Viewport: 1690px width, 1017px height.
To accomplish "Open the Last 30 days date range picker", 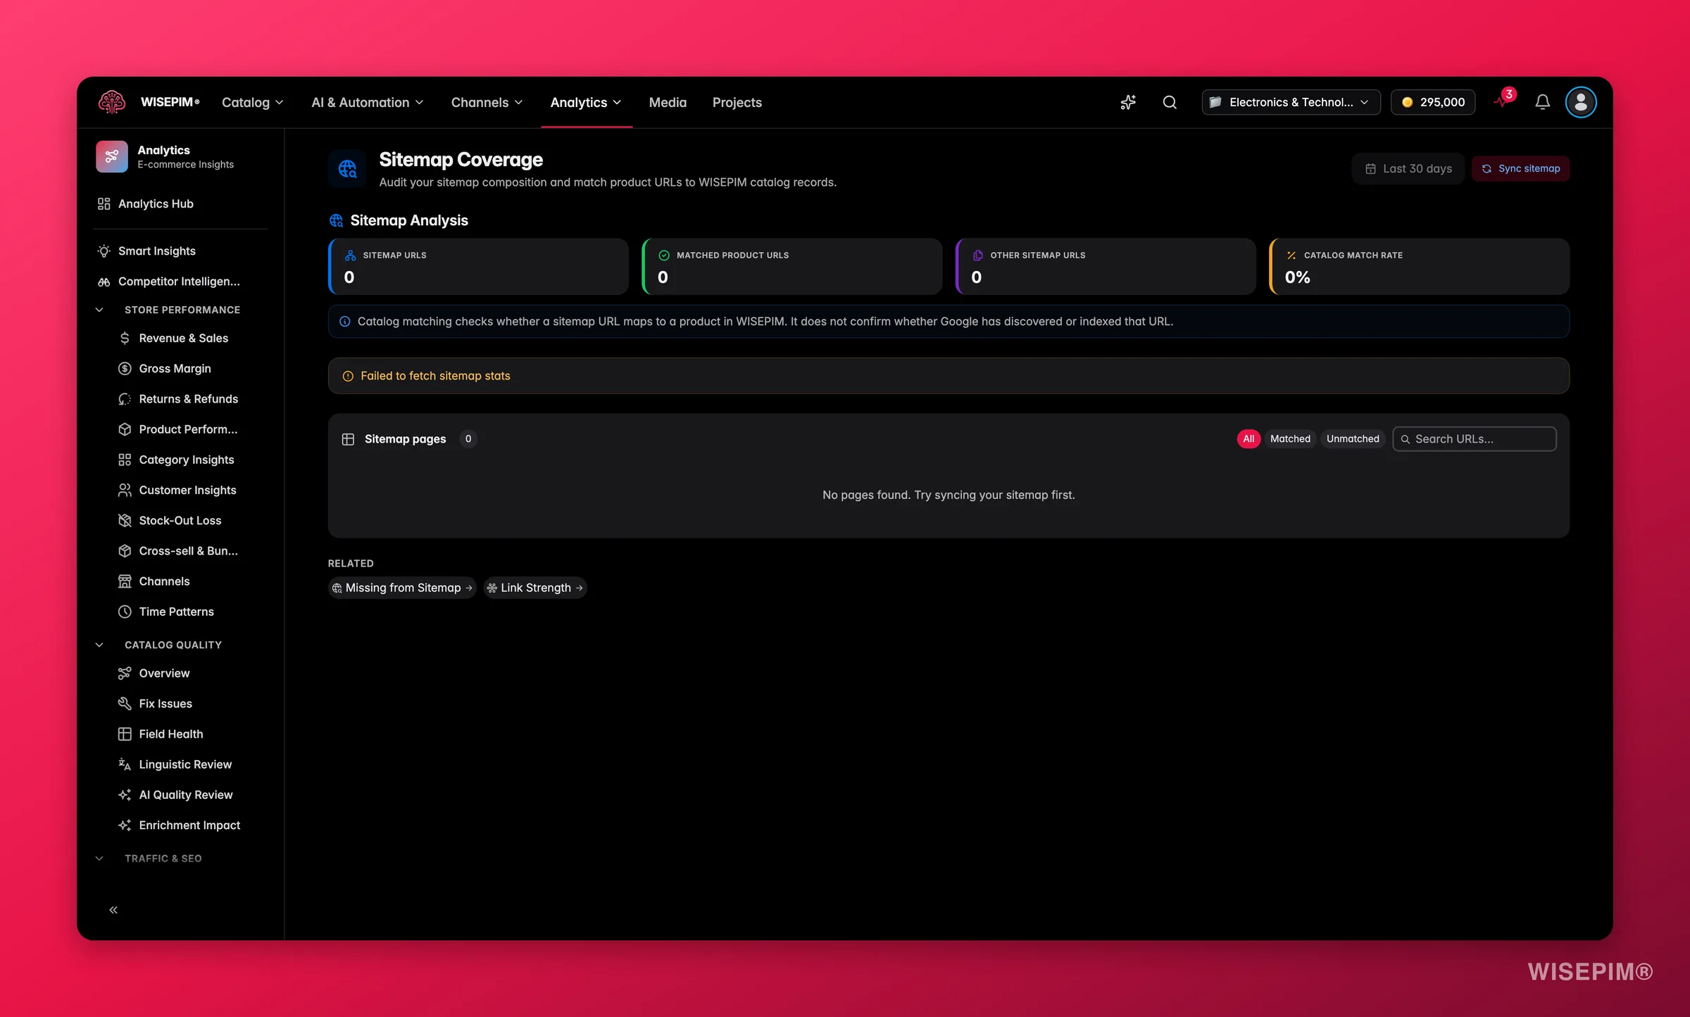I will point(1408,169).
